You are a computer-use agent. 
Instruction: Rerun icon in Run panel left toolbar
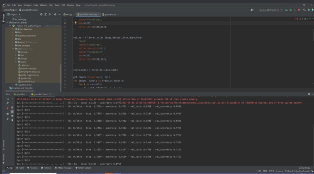pos(7,99)
